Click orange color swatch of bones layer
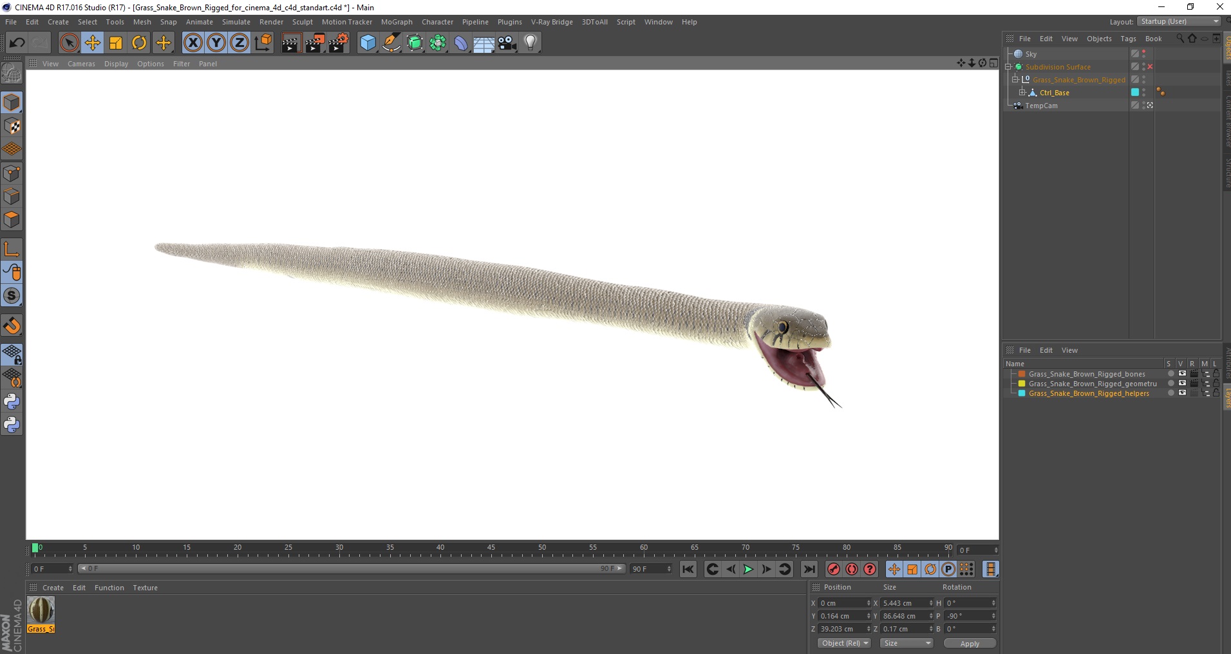Image resolution: width=1231 pixels, height=654 pixels. 1022,374
